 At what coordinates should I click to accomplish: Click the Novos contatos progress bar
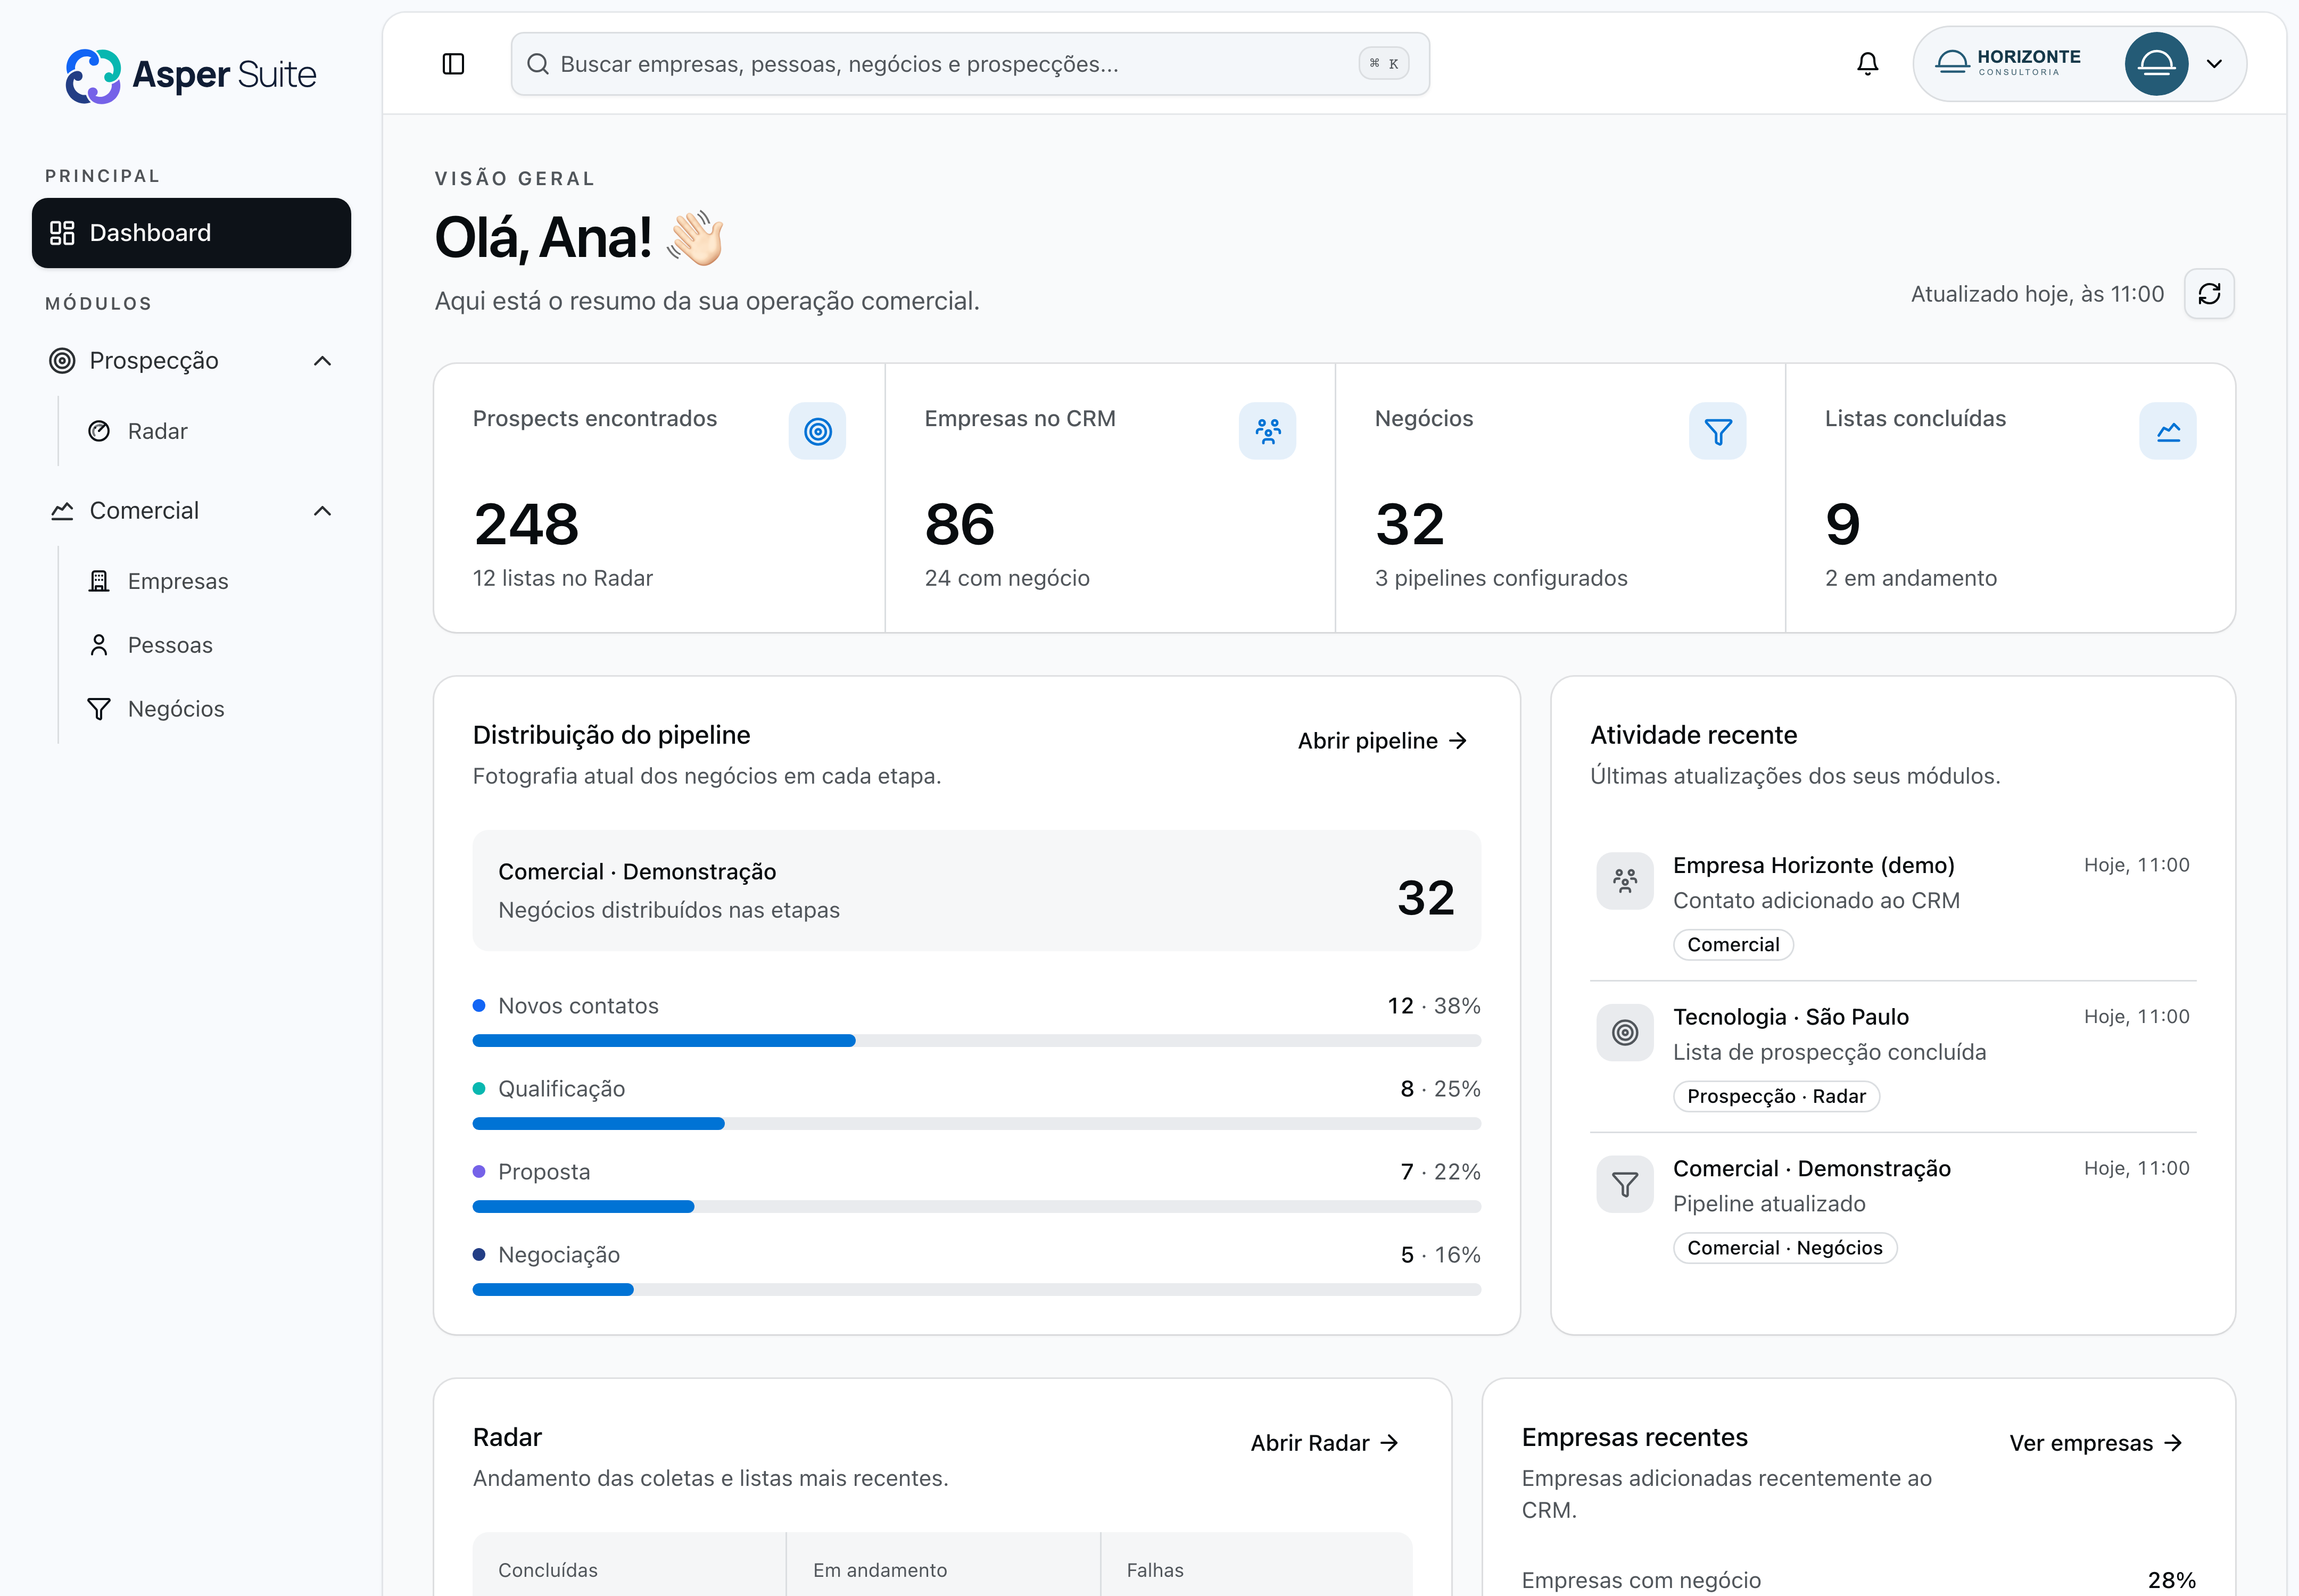coord(977,1041)
